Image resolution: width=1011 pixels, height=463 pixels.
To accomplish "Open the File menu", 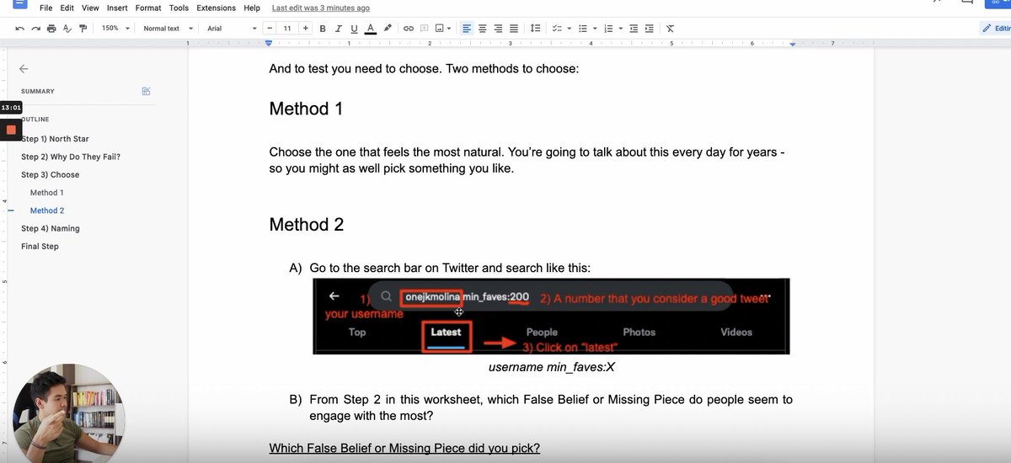I will pos(46,8).
